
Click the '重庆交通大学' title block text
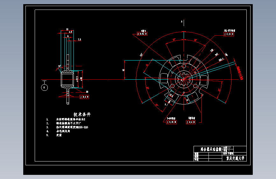[235, 158]
